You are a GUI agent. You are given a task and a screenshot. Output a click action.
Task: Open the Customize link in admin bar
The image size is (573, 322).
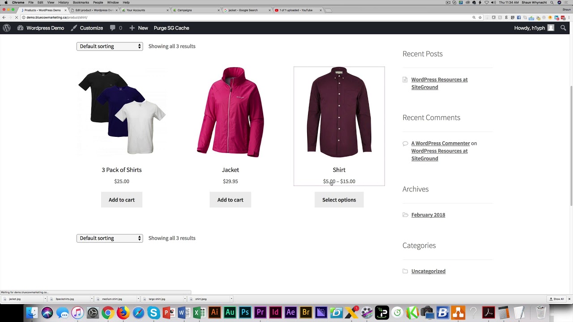coord(87,28)
